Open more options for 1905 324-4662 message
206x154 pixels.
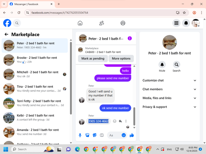click(126, 121)
